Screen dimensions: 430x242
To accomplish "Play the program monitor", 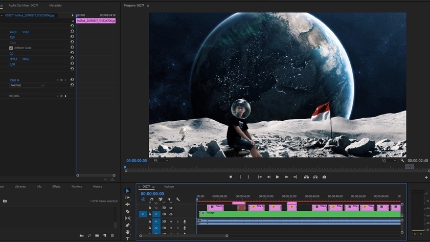I will click(278, 177).
